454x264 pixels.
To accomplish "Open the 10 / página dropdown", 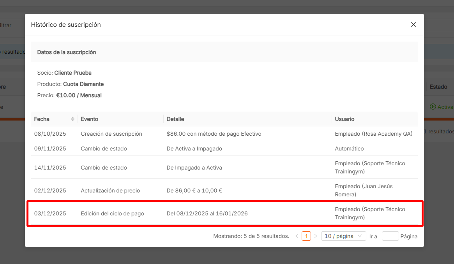I will pyautogui.click(x=343, y=236).
